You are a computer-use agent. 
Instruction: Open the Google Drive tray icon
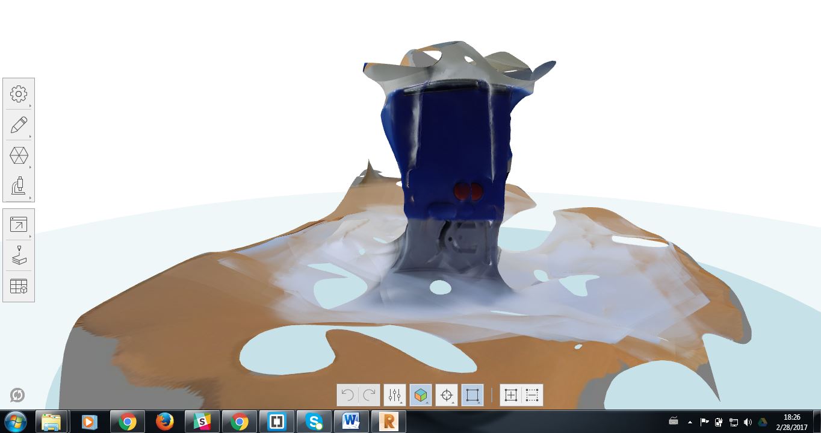[x=762, y=422]
